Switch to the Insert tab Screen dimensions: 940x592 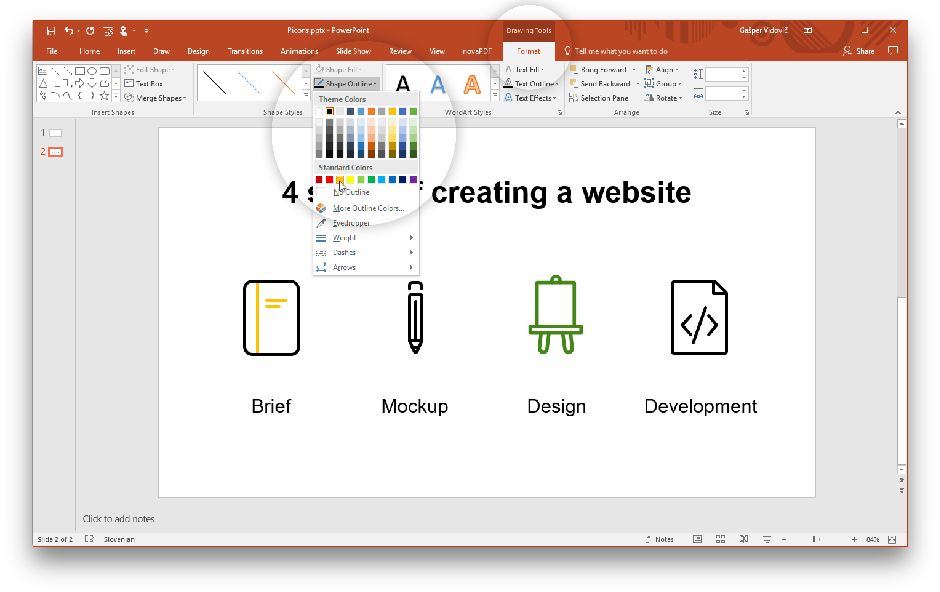pyautogui.click(x=126, y=51)
